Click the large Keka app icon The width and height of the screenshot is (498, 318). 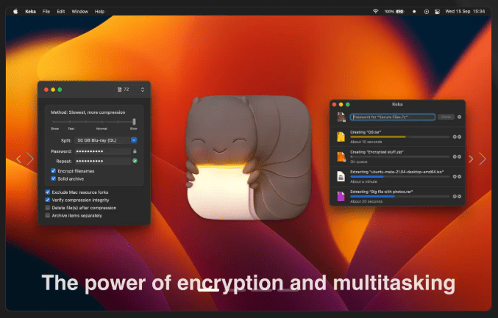coord(248,158)
